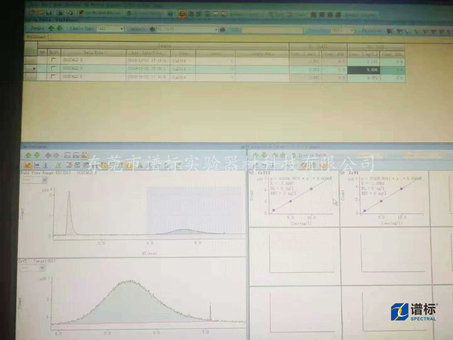Click the save icon in top toolbar
This screenshot has width=453, height=340.
(49, 13)
